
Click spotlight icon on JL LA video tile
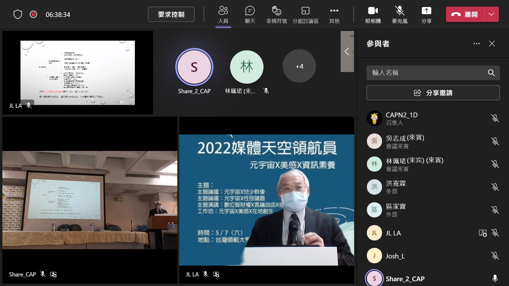coord(216,275)
